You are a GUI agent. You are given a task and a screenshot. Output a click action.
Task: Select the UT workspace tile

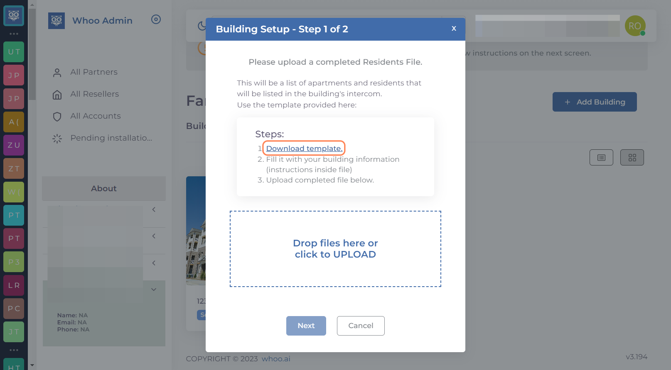coord(14,52)
